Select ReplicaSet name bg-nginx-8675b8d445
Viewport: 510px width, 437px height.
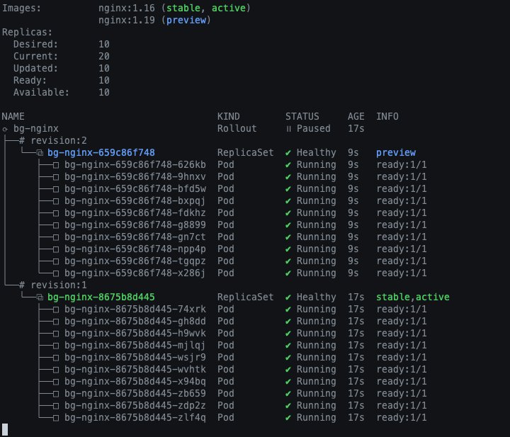pyautogui.click(x=101, y=297)
